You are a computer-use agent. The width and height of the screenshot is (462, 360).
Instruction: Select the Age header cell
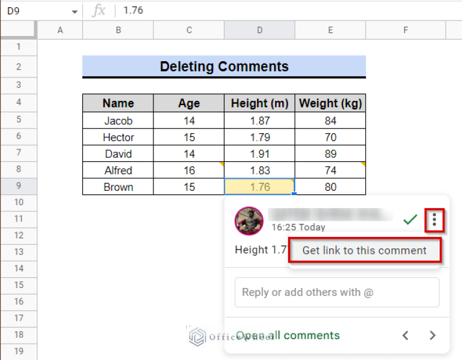tap(189, 103)
